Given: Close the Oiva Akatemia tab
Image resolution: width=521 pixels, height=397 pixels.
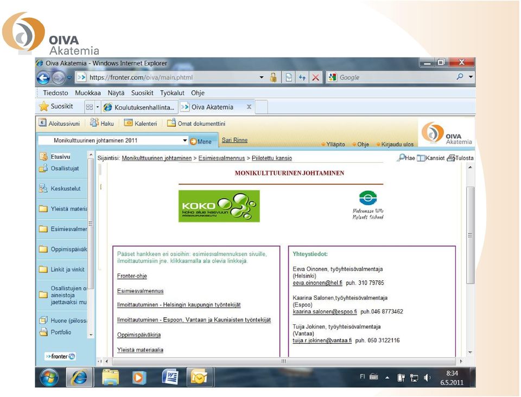Looking at the screenshot, I should [249, 107].
